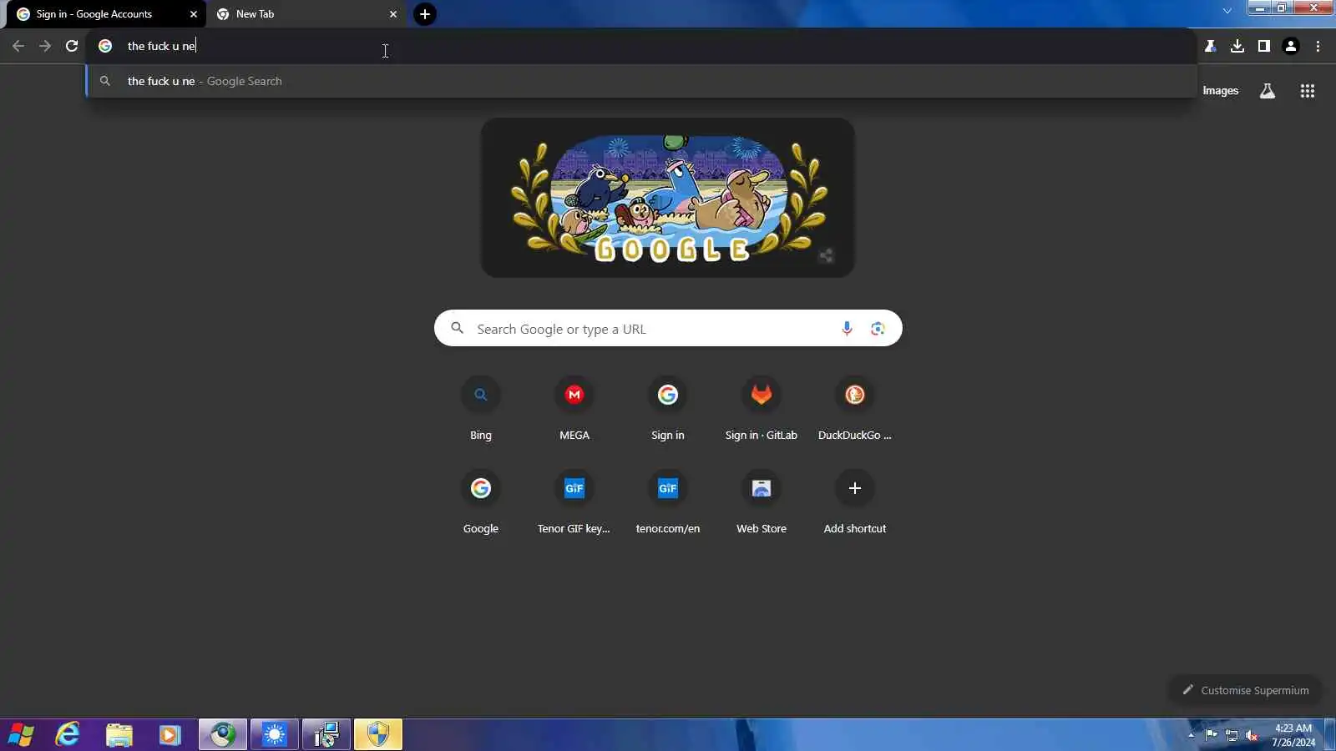Close the Sign in - Google Accounts tab

click(194, 14)
